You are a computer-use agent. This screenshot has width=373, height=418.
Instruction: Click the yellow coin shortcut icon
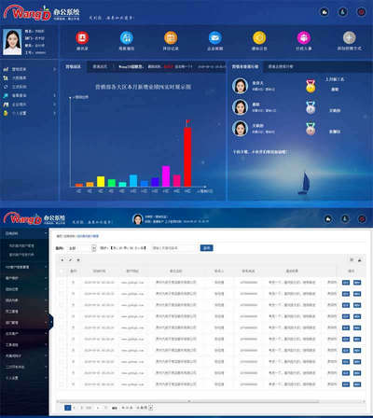pyautogui.click(x=259, y=38)
